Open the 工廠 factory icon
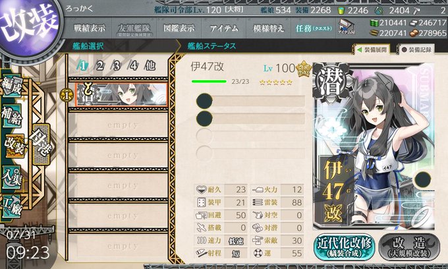 tap(12, 206)
